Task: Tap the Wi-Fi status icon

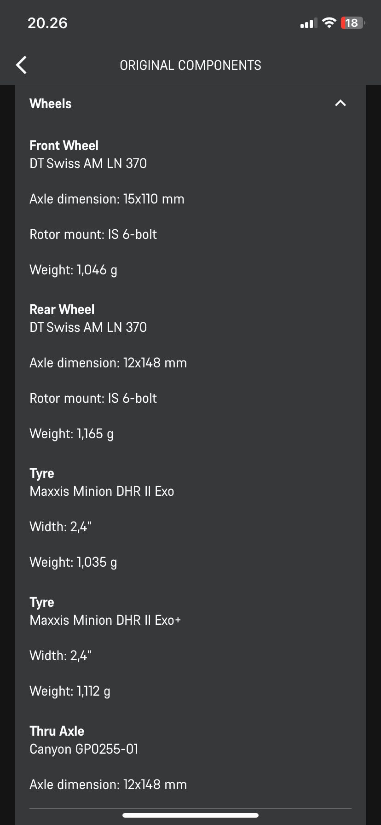Action: 329,23
